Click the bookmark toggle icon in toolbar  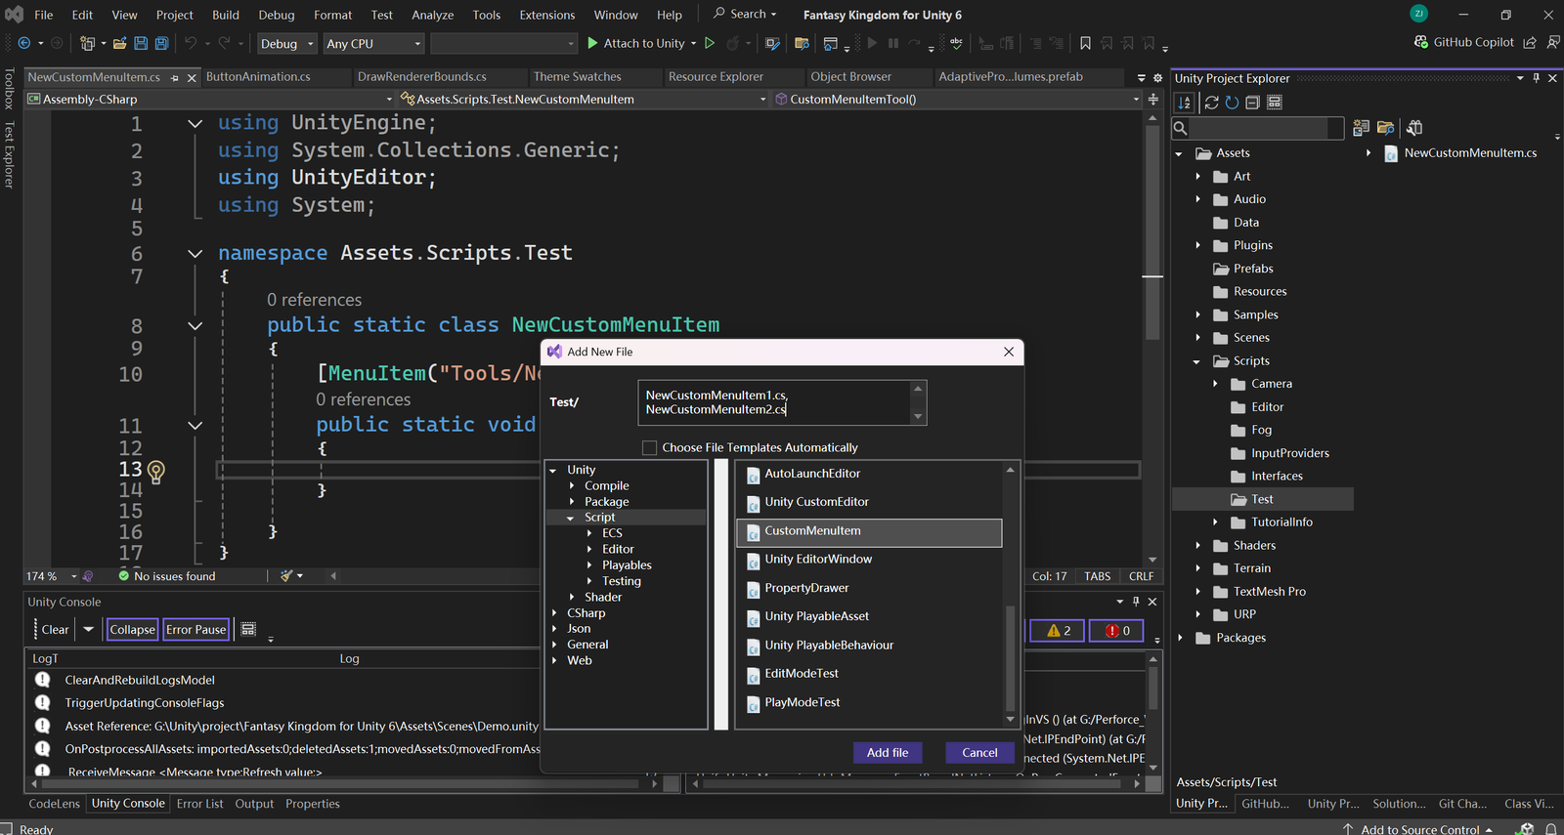pos(1085,43)
